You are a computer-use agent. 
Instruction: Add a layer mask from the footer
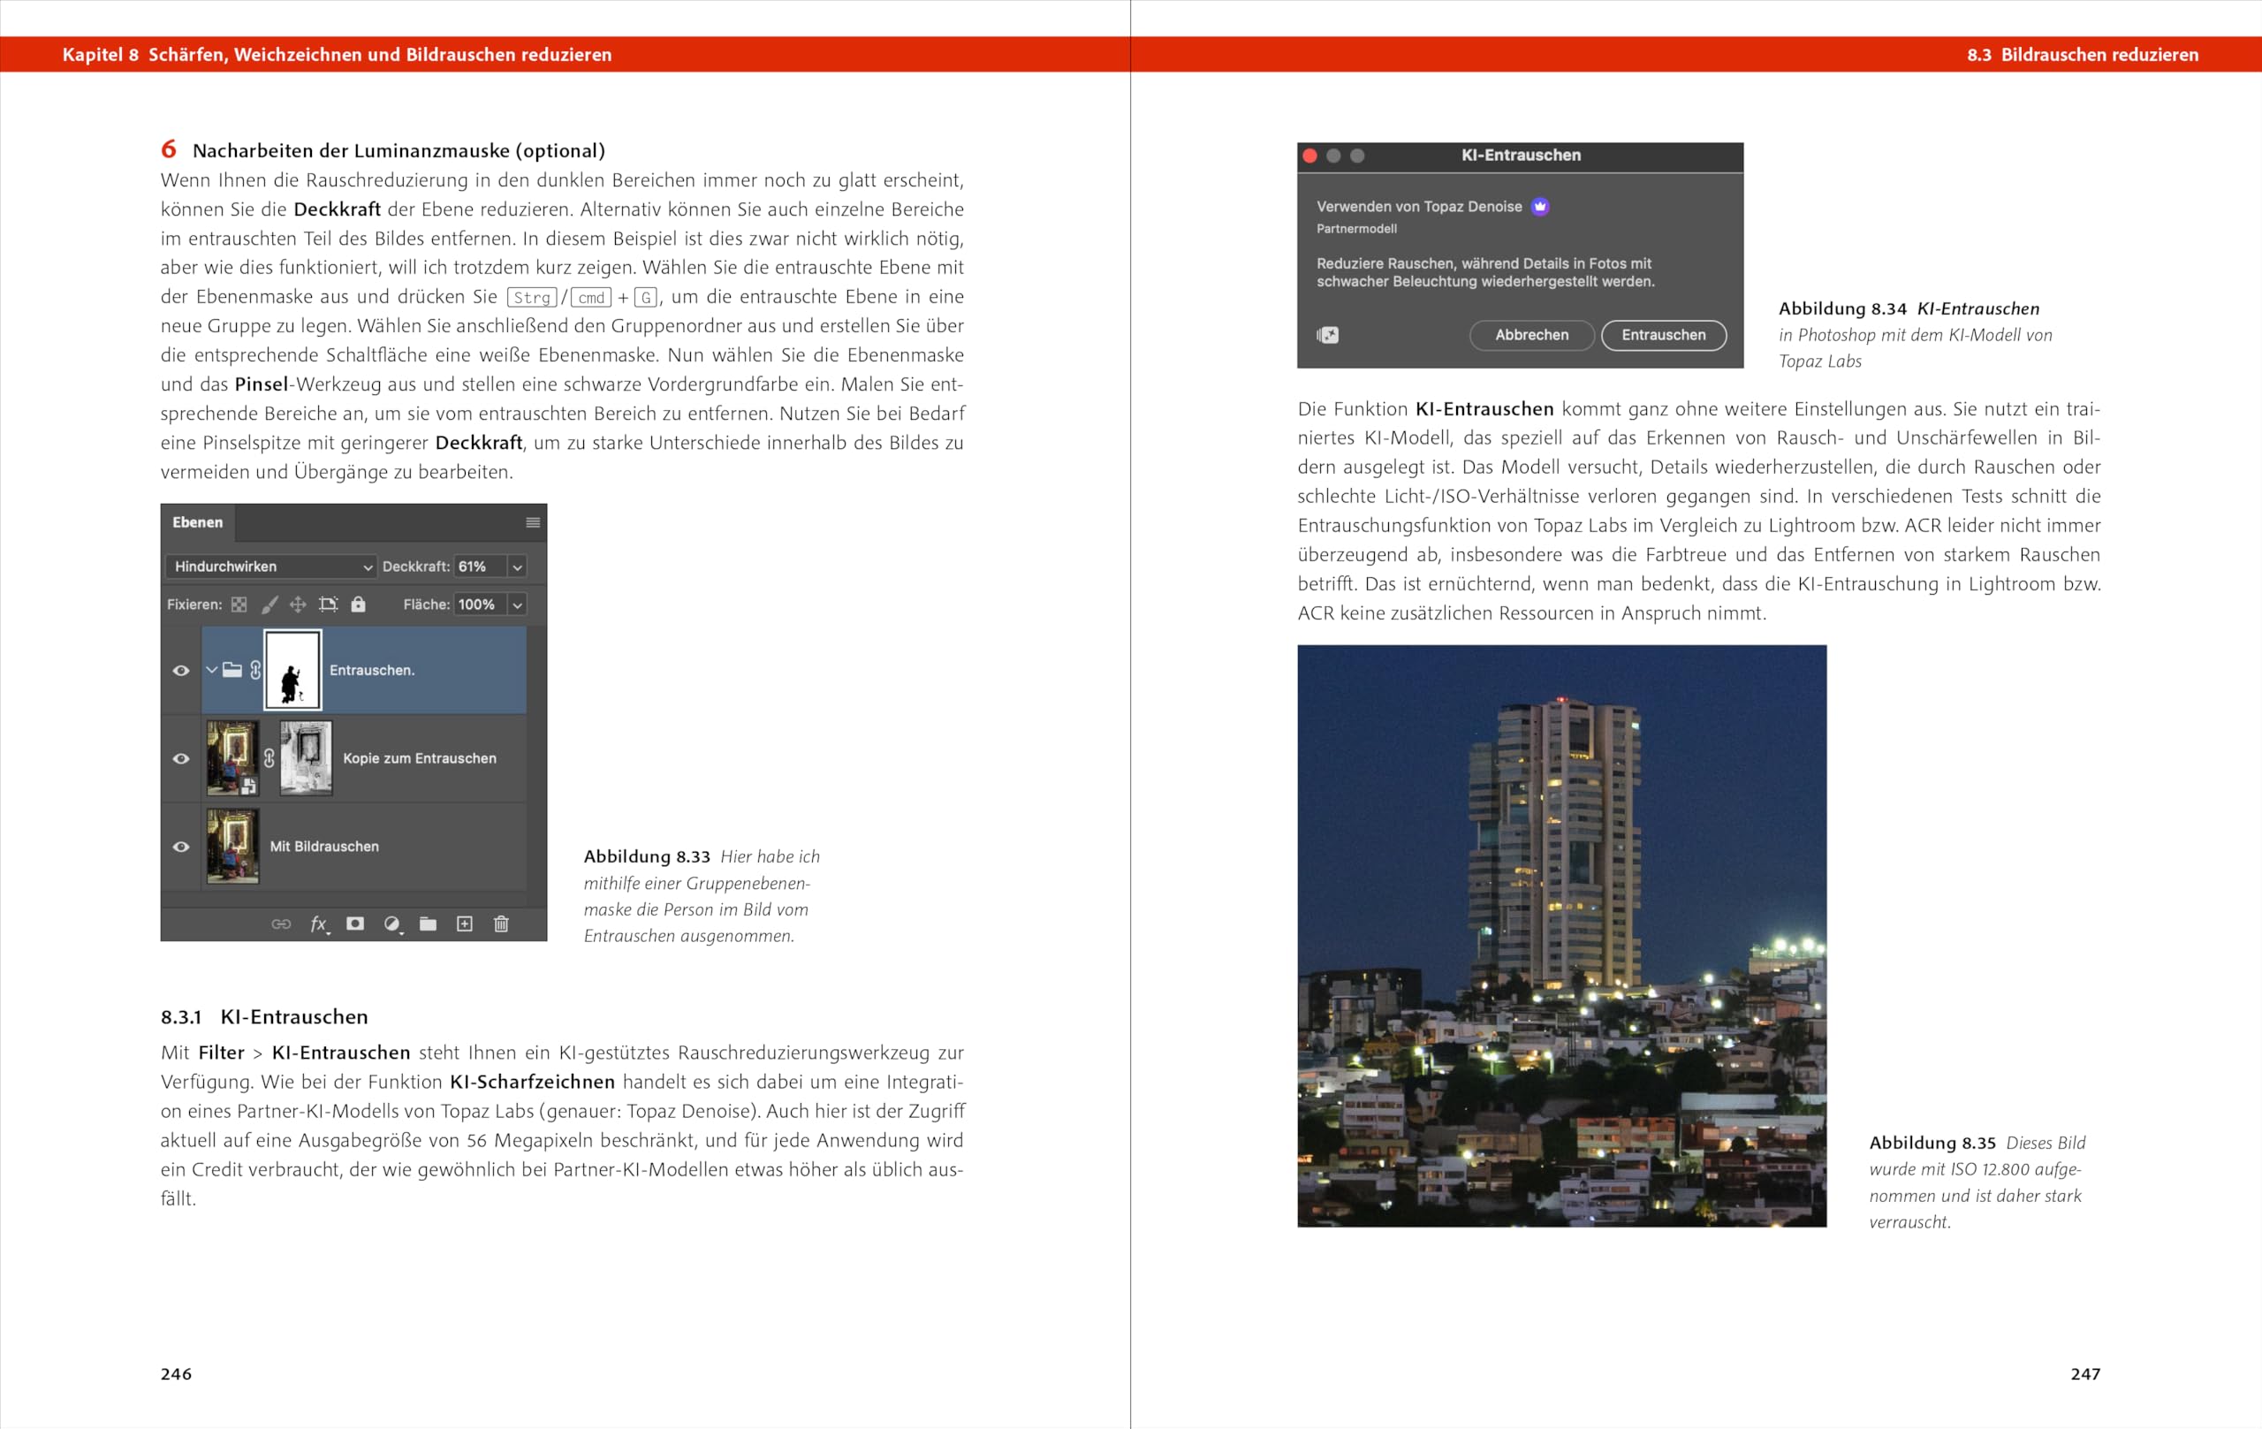point(355,924)
